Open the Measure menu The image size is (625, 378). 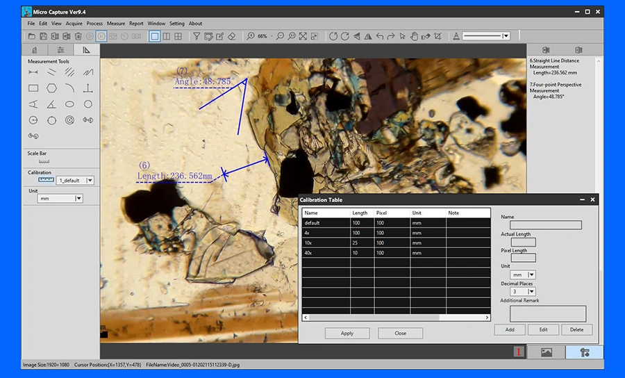pos(116,24)
